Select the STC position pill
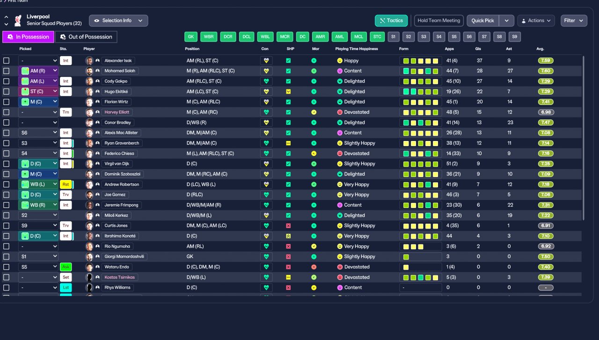The image size is (599, 340). coord(377,37)
